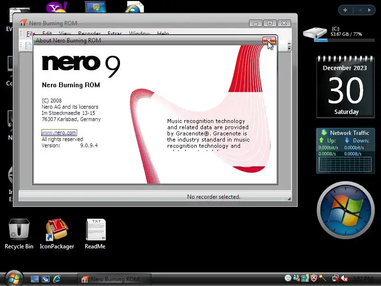Click the network disconnected tray icon
The width and height of the screenshot is (381, 286).
coord(336,278)
